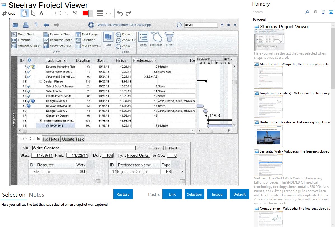Open the Timeline view

(x=21, y=40)
